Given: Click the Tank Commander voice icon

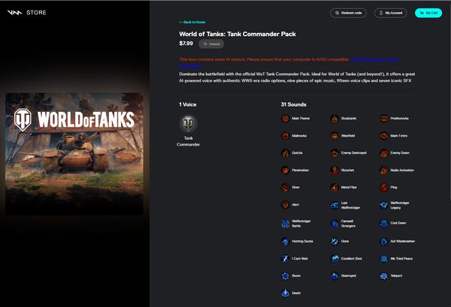Looking at the screenshot, I should pos(189,124).
